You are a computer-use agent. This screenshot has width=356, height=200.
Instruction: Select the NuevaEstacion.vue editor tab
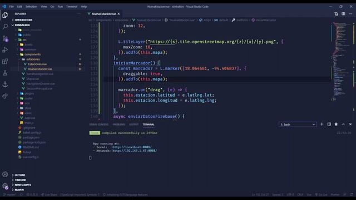(104, 14)
